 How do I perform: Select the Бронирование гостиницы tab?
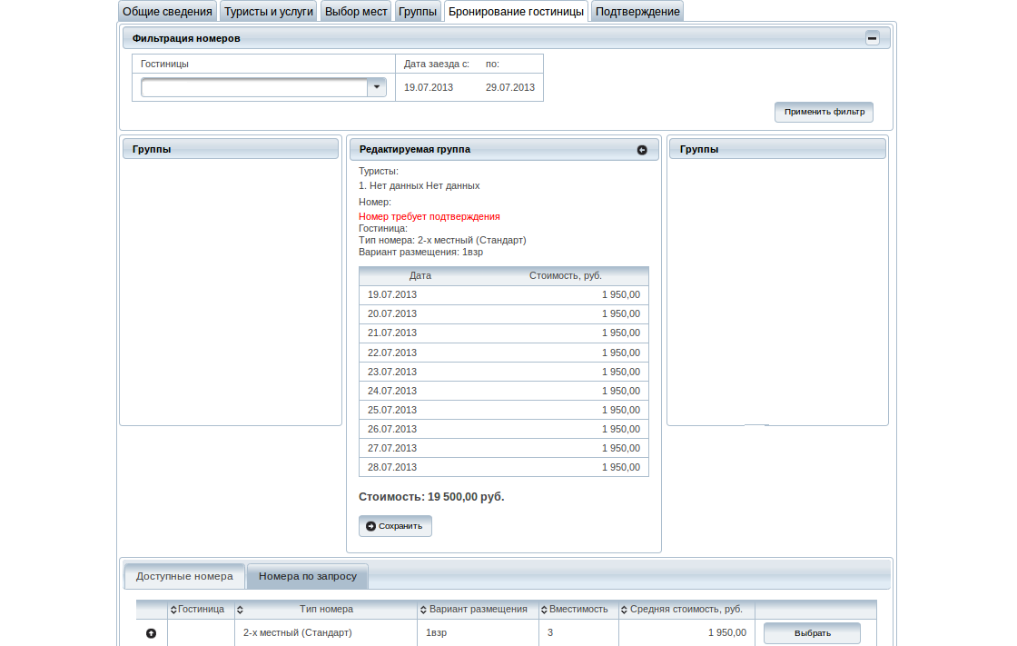517,11
